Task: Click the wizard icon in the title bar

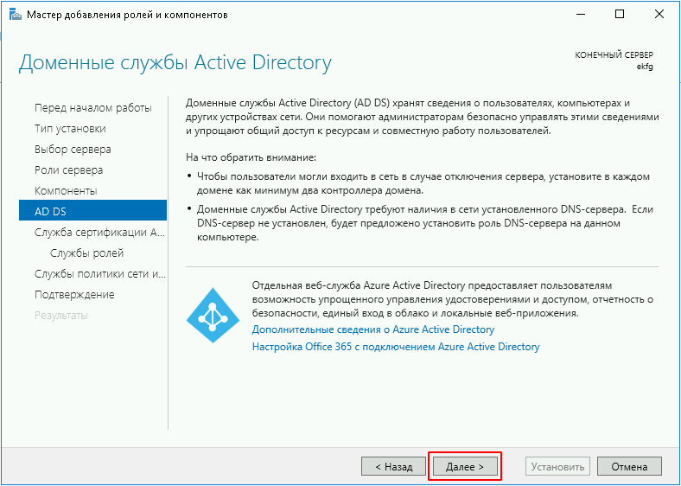Action: pyautogui.click(x=15, y=15)
